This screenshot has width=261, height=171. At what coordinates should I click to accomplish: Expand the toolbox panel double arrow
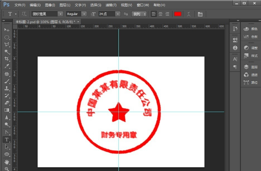click(4, 20)
